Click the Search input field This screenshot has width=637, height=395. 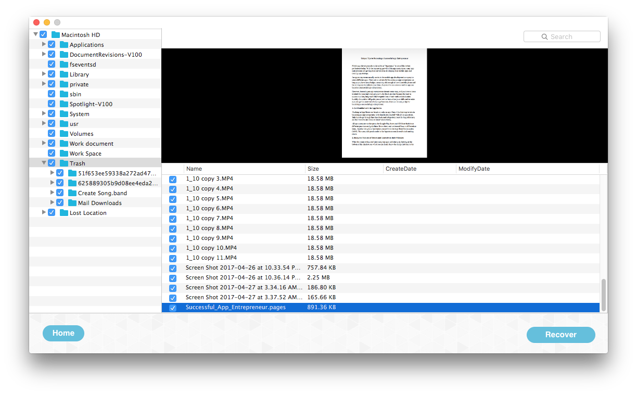coord(562,37)
